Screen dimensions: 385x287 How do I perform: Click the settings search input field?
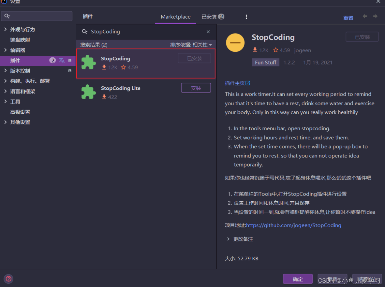click(37, 16)
